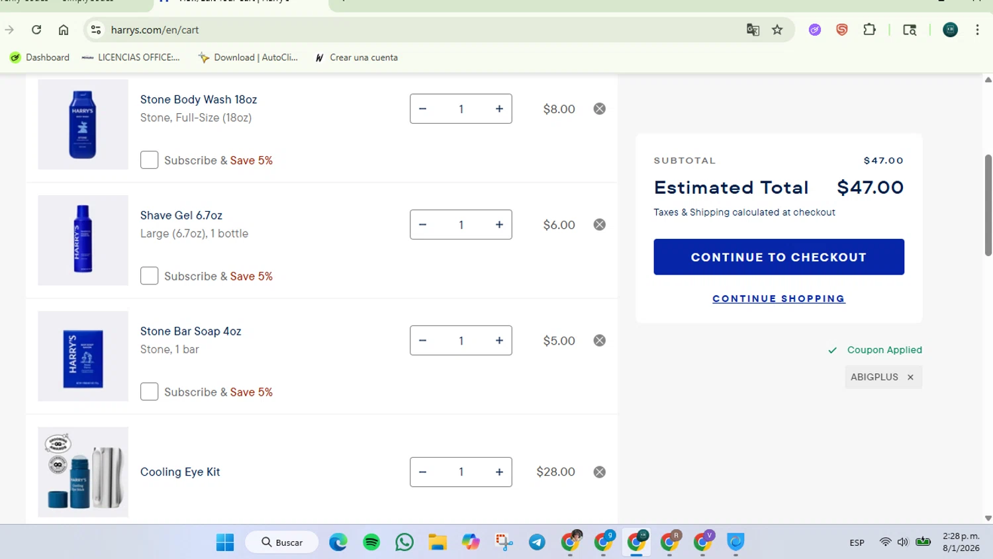Remove Stone Bar Soap from cart
Viewport: 993px width, 559px height.
599,340
